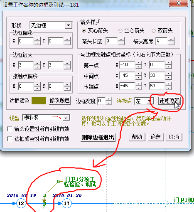Click the arrowhead on the leader line
This screenshot has width=194, height=212.
(44, 201)
